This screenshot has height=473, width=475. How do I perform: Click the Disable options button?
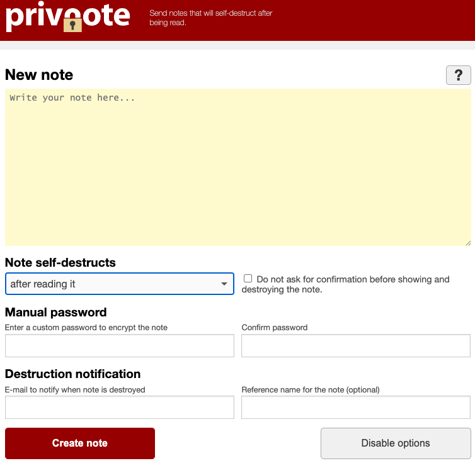396,443
